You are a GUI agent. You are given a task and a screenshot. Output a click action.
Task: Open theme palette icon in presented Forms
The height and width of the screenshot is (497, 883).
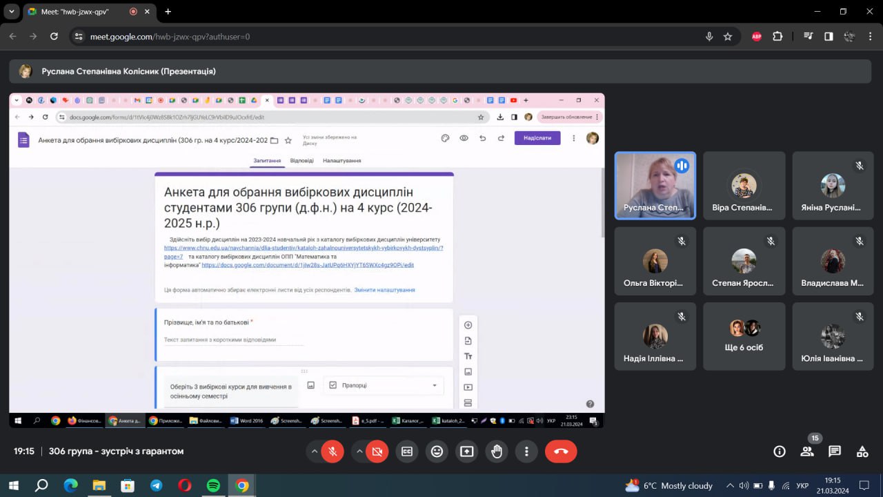click(445, 138)
